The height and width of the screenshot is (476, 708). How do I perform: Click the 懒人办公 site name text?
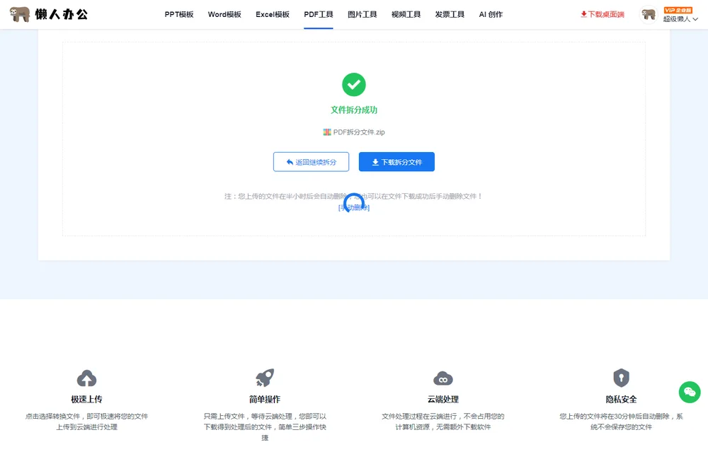click(62, 14)
